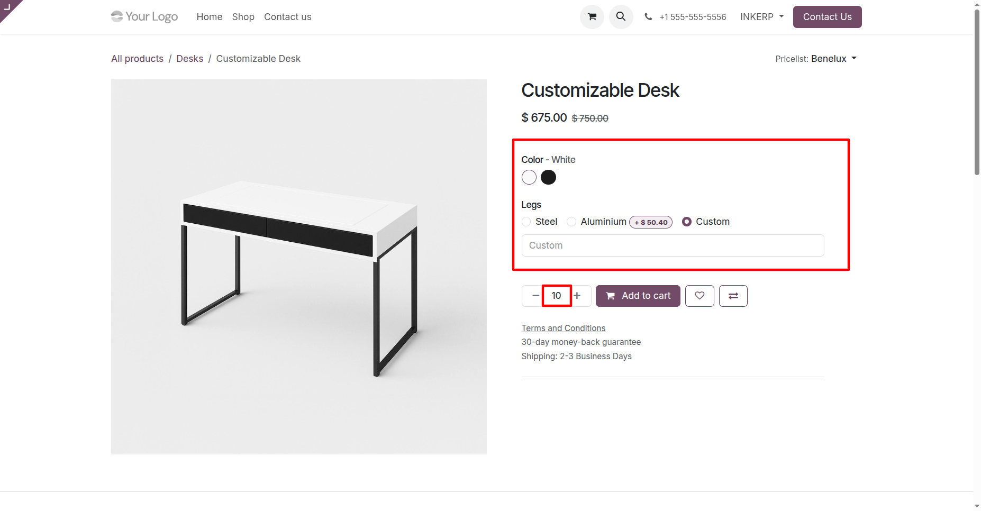Decrease quantity with the minus icon
The image size is (981, 511).
[535, 296]
